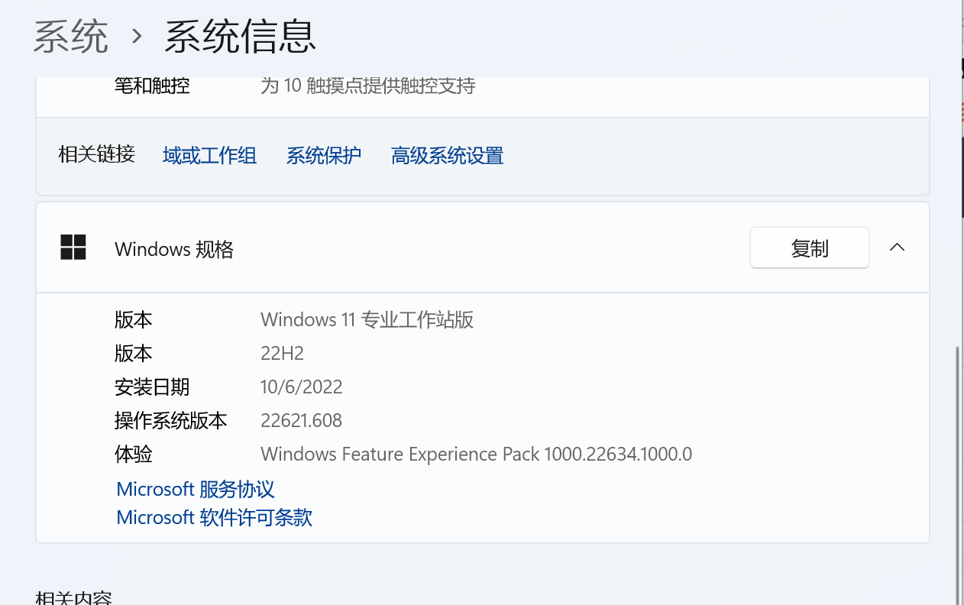Screen dimensions: 964x605
Task: Click the 笔和触控 label
Action: coord(152,85)
